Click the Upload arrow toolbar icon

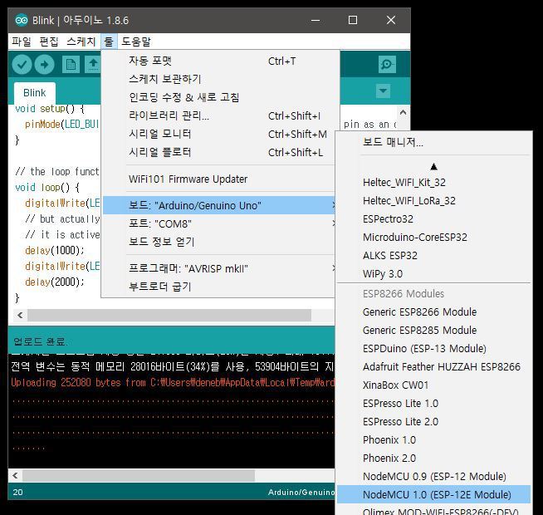coord(44,65)
